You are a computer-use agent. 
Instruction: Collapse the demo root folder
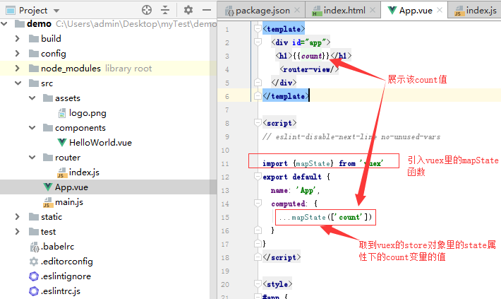point(4,24)
